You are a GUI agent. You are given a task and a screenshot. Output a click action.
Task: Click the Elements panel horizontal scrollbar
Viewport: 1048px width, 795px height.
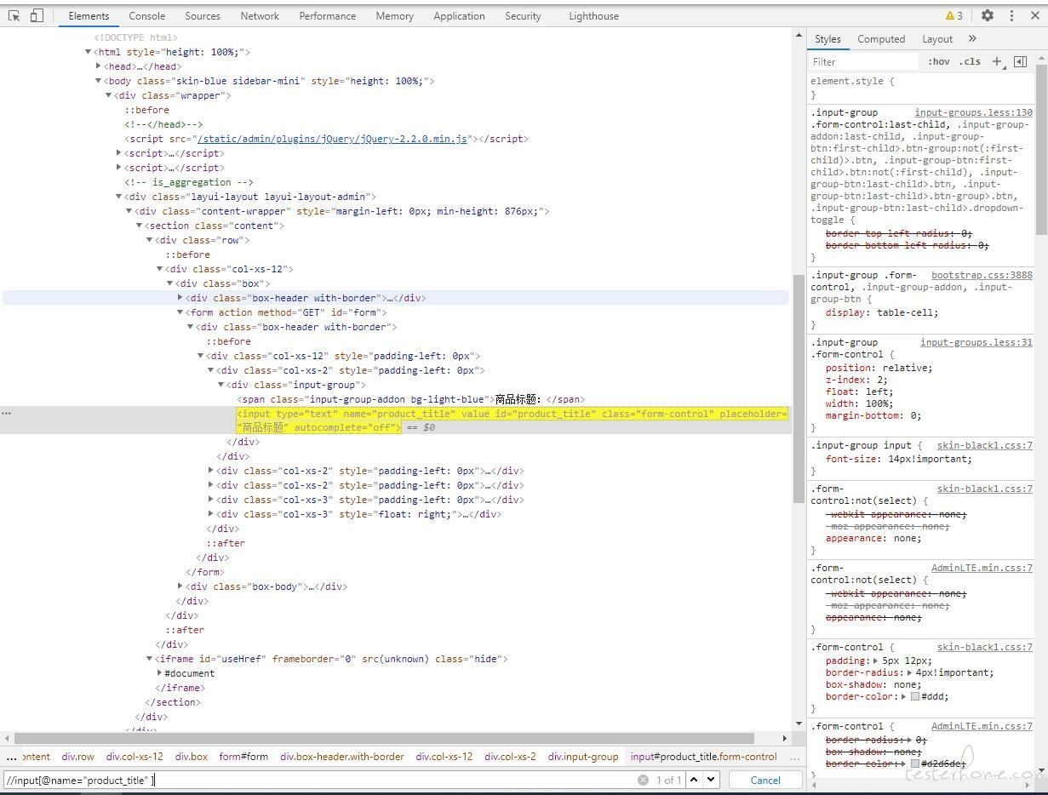[385, 738]
